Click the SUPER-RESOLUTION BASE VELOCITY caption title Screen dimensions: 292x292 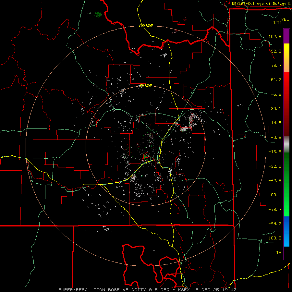[102, 290]
